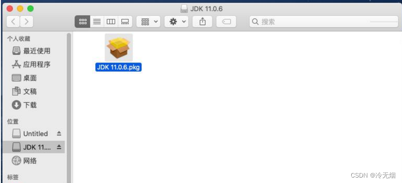The width and height of the screenshot is (402, 183).
Task: Click the 个人收藏 section header
Action: tap(19, 39)
